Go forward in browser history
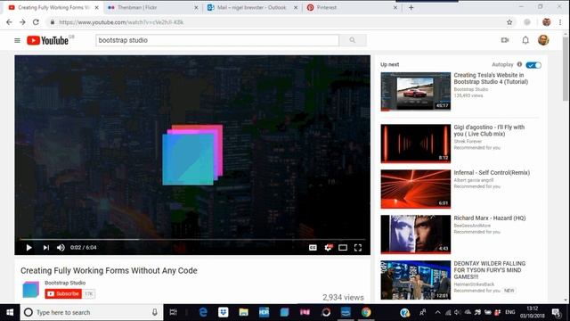This screenshot has width=570, height=321. point(22,22)
